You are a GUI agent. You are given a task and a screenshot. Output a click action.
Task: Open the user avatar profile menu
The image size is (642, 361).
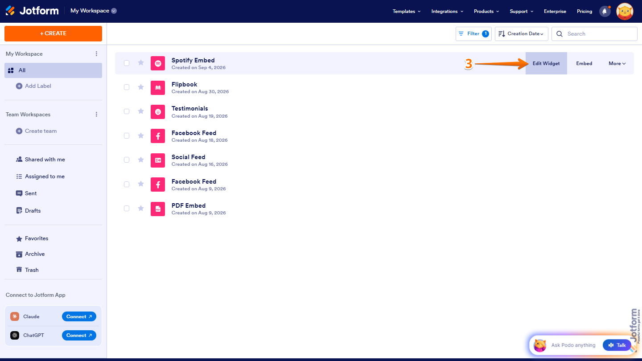[625, 12]
